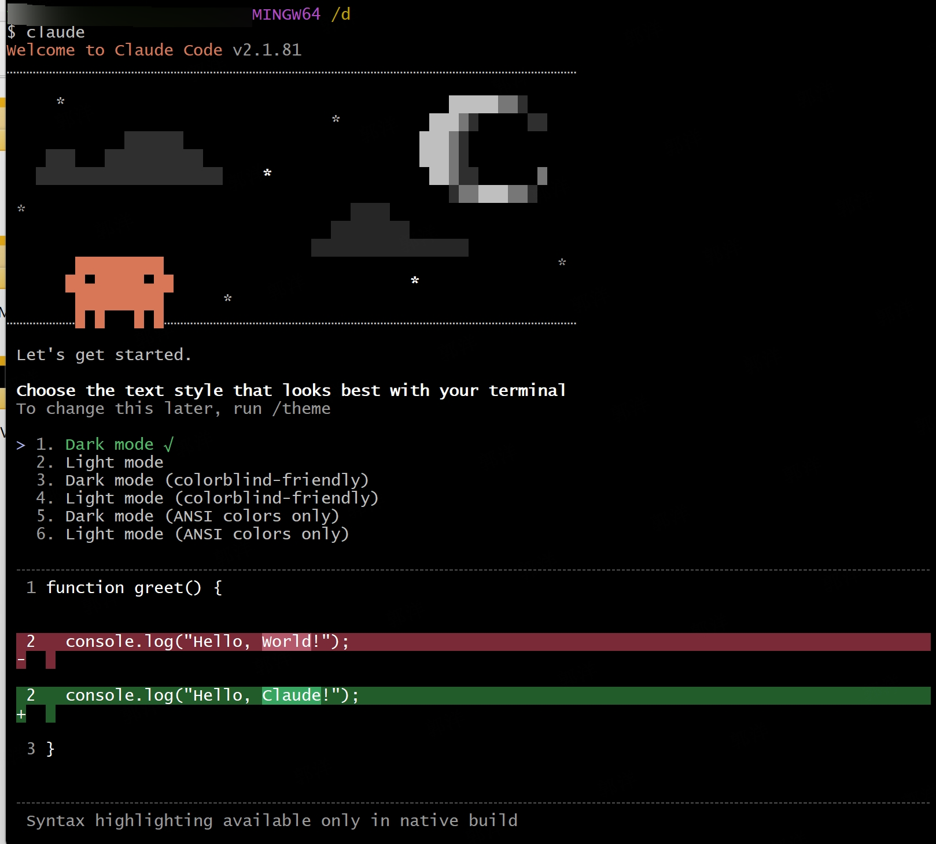Select '6. Light mode (ANSI colors only)'
The image size is (936, 844).
(193, 534)
